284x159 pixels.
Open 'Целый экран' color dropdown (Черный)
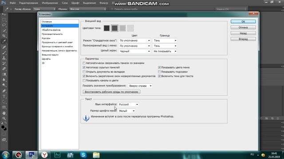(x=135, y=51)
